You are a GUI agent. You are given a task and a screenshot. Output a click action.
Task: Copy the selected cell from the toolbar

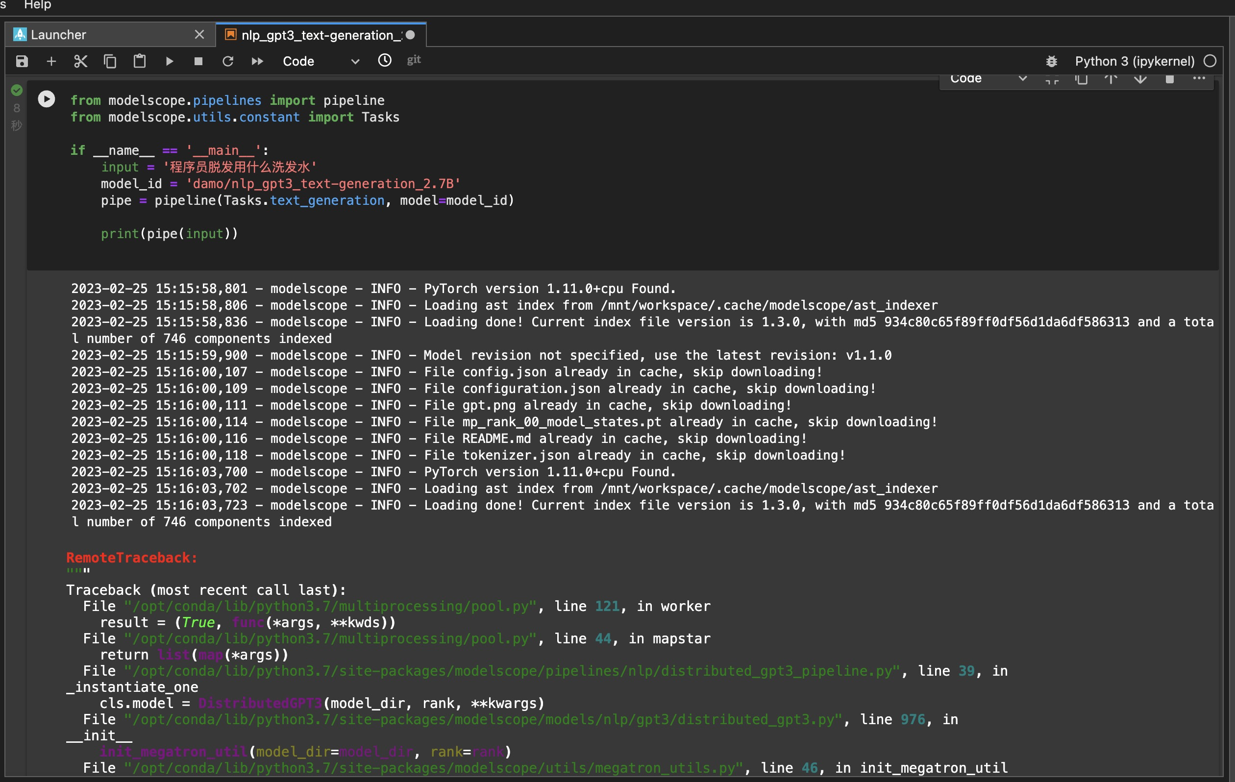click(x=110, y=62)
